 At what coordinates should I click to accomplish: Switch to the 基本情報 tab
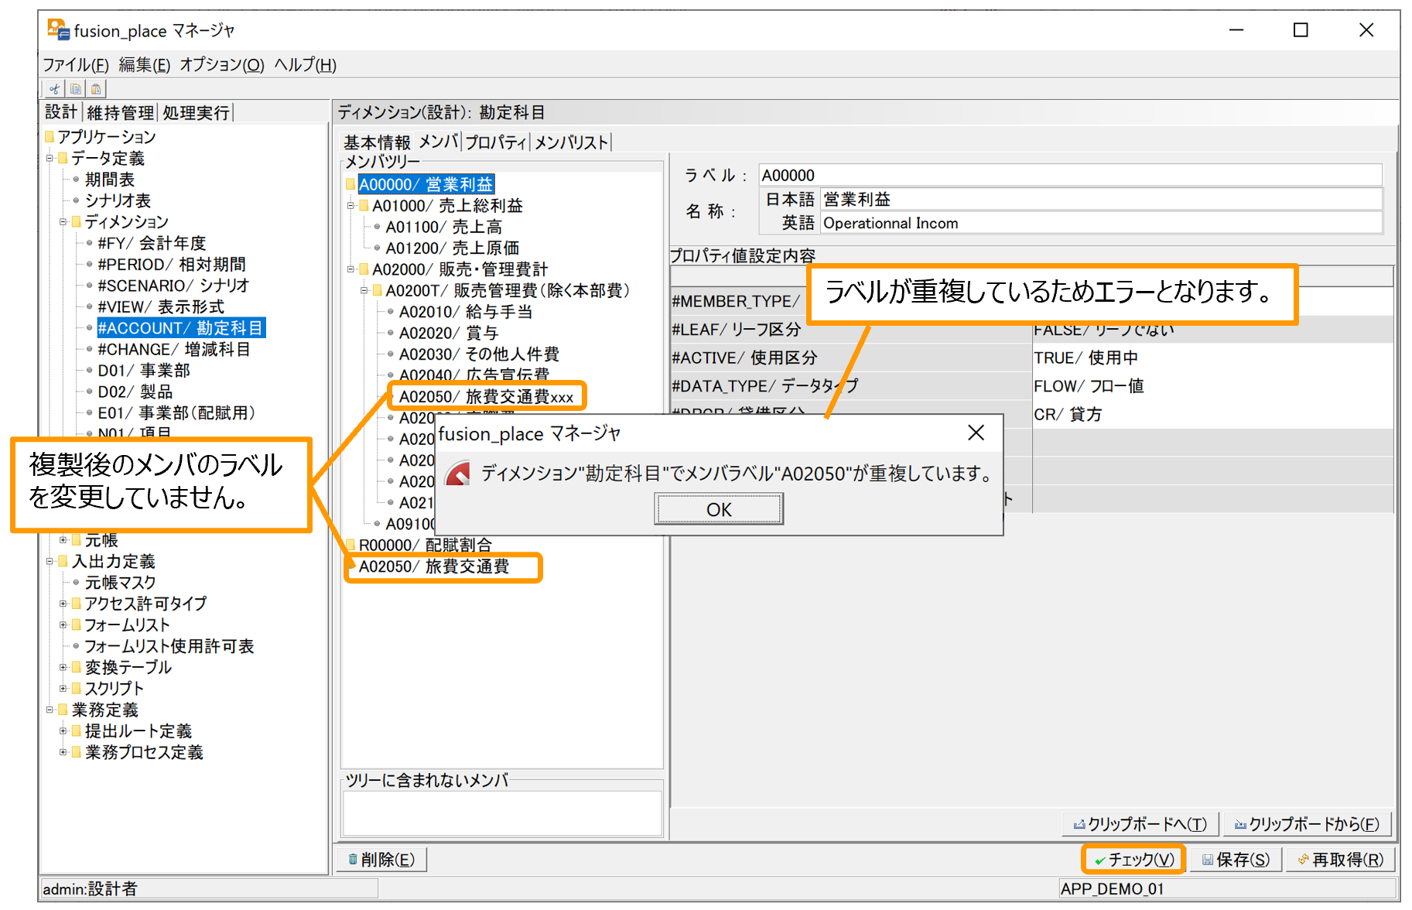[x=377, y=142]
